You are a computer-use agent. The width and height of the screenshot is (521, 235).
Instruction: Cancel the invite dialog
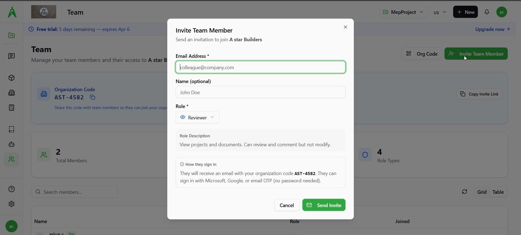pyautogui.click(x=287, y=205)
